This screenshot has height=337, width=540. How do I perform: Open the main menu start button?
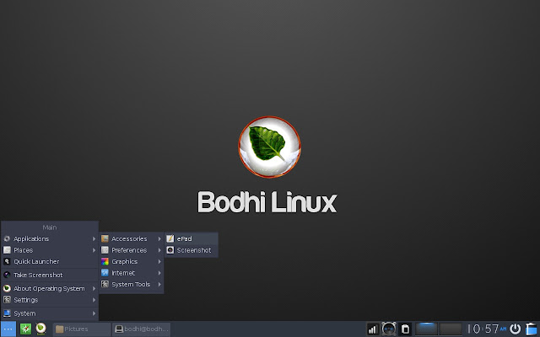click(8, 329)
